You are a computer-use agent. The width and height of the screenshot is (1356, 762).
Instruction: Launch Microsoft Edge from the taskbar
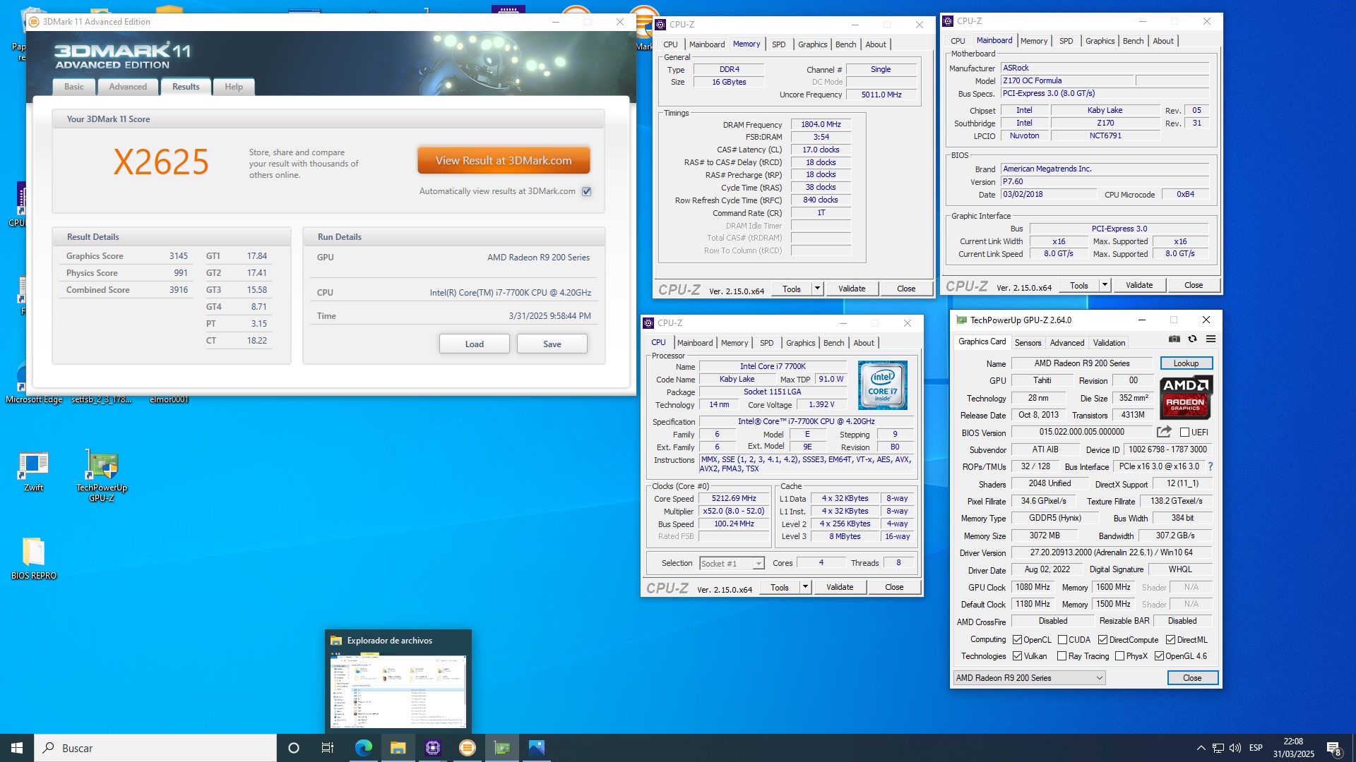coord(363,748)
